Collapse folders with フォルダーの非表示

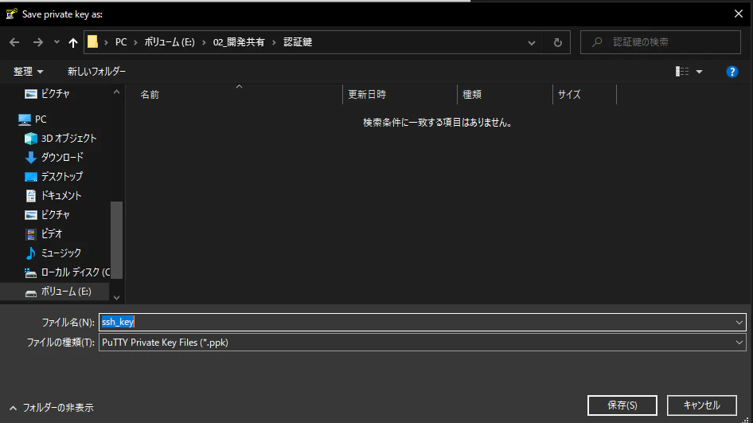[52, 408]
